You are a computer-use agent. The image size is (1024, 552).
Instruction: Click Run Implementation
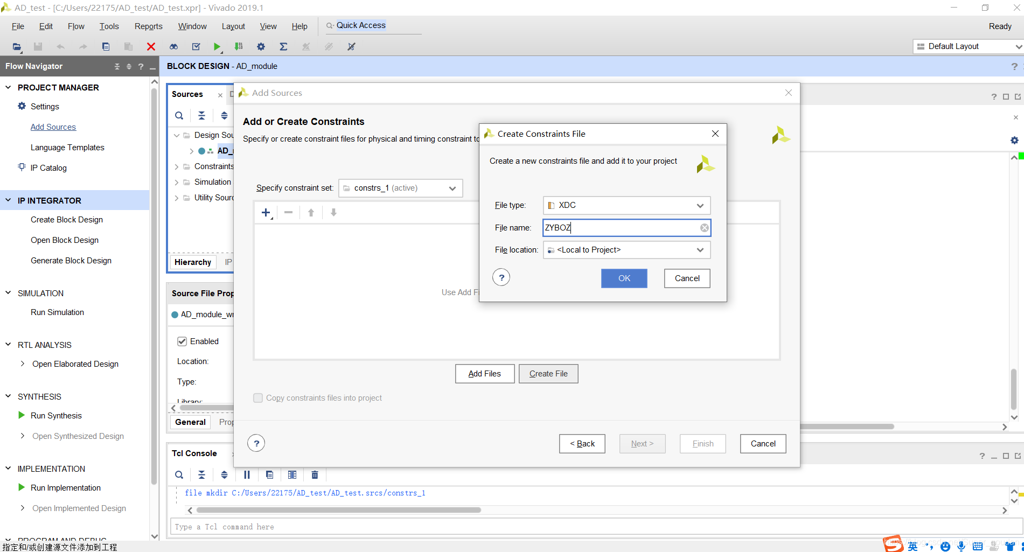(x=66, y=488)
